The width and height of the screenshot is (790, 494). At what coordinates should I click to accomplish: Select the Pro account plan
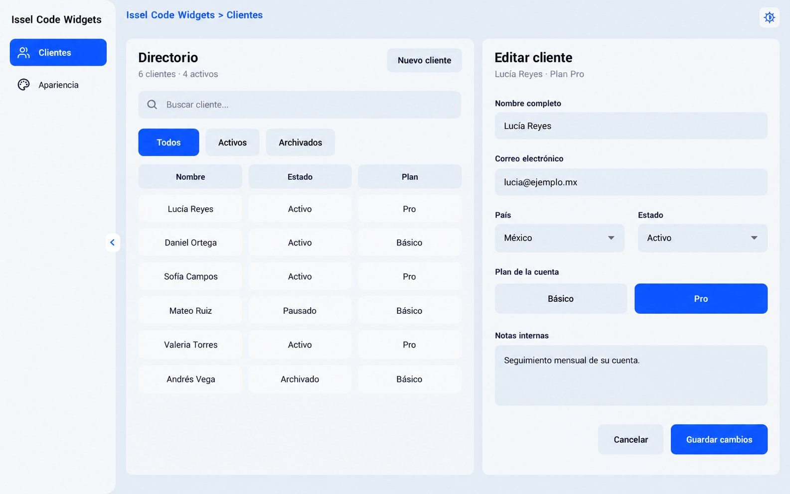[x=701, y=299]
